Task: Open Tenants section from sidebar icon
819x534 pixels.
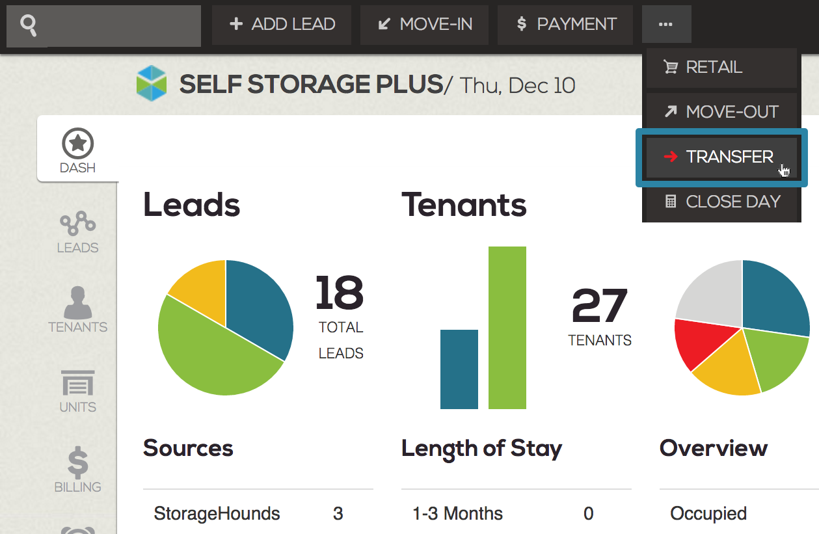Action: click(x=78, y=302)
